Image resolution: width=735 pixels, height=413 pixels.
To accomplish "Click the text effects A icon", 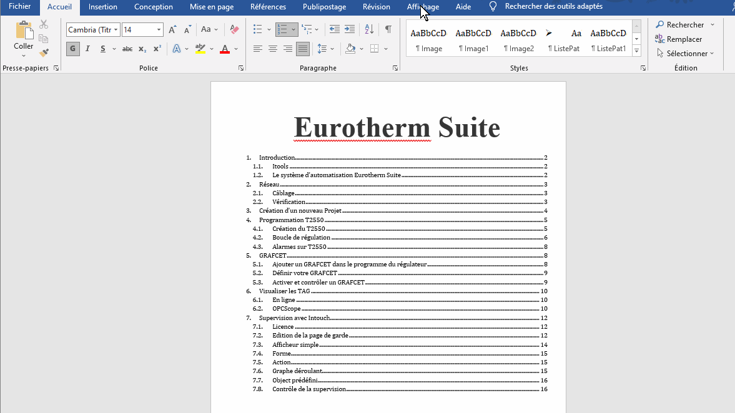I will point(177,49).
